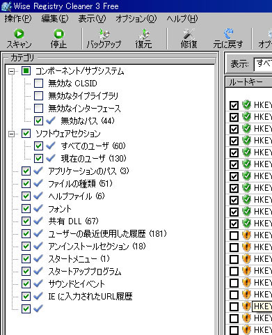Run the 修復 repair tool

pos(189,39)
